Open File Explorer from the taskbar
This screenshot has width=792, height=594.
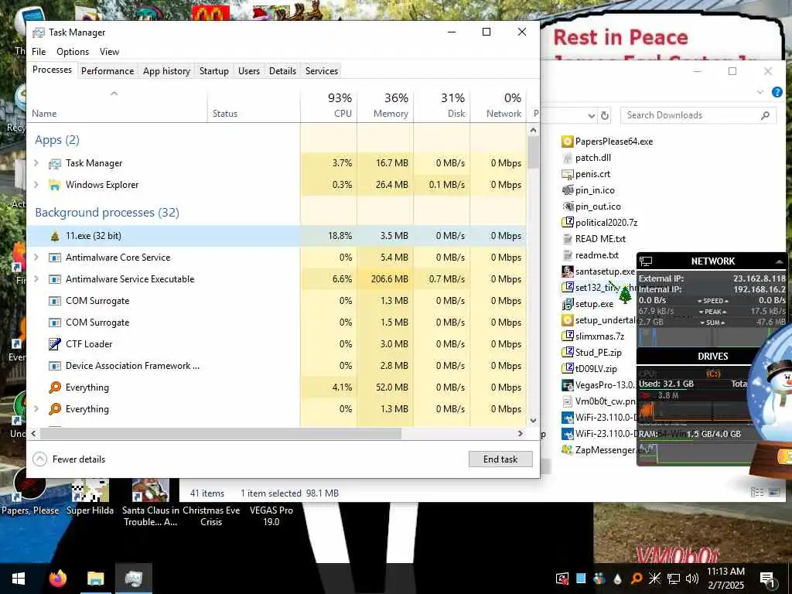tap(95, 578)
